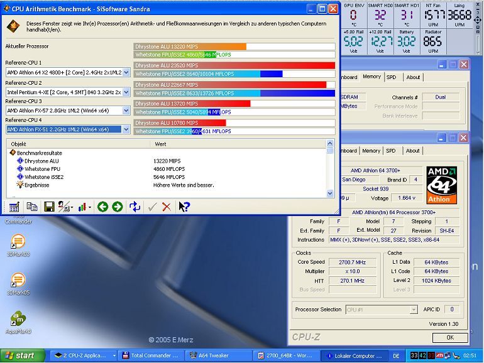Open dropdown for Referenz-CPU 4
Viewport: 484px width, 363px height.
[x=126, y=129]
